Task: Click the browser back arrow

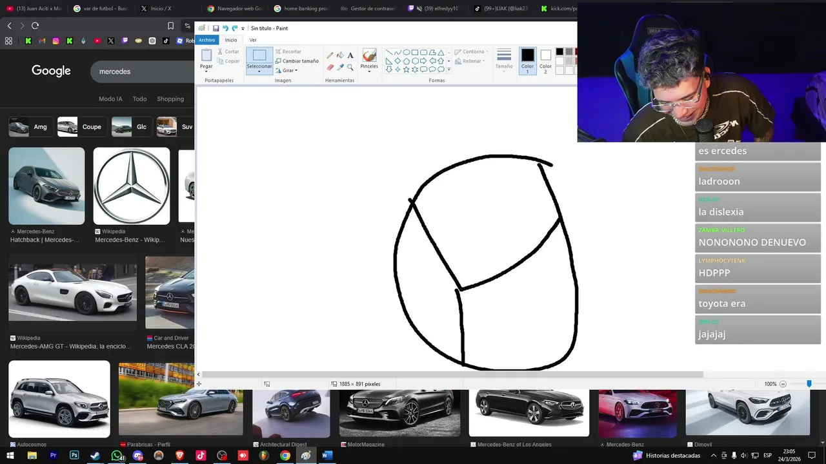Action: point(10,26)
